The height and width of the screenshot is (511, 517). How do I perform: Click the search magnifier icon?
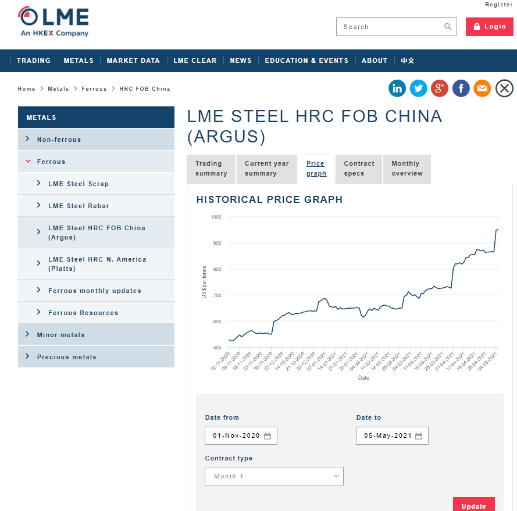pos(447,27)
